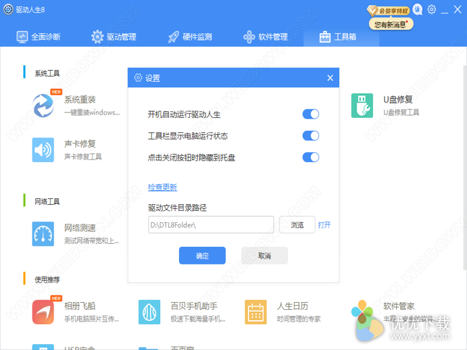Click the 人生日历 title text
Image resolution: width=467 pixels, height=350 pixels.
coord(293,306)
